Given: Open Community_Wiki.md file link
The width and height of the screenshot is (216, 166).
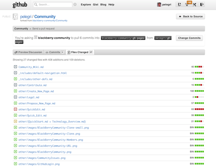Looking at the screenshot, I should pyautogui.click(x=31, y=67).
